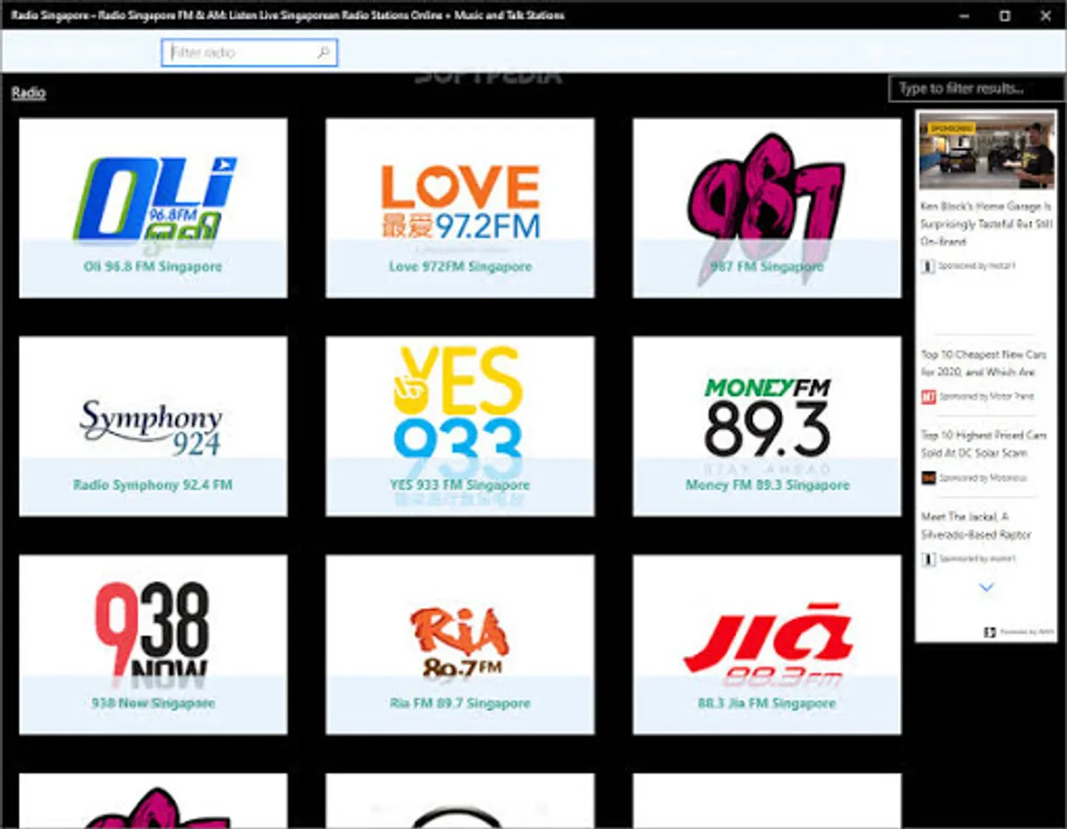The image size is (1067, 829).
Task: Focus the 'Filter radio' search box
Action: pyautogui.click(x=249, y=53)
